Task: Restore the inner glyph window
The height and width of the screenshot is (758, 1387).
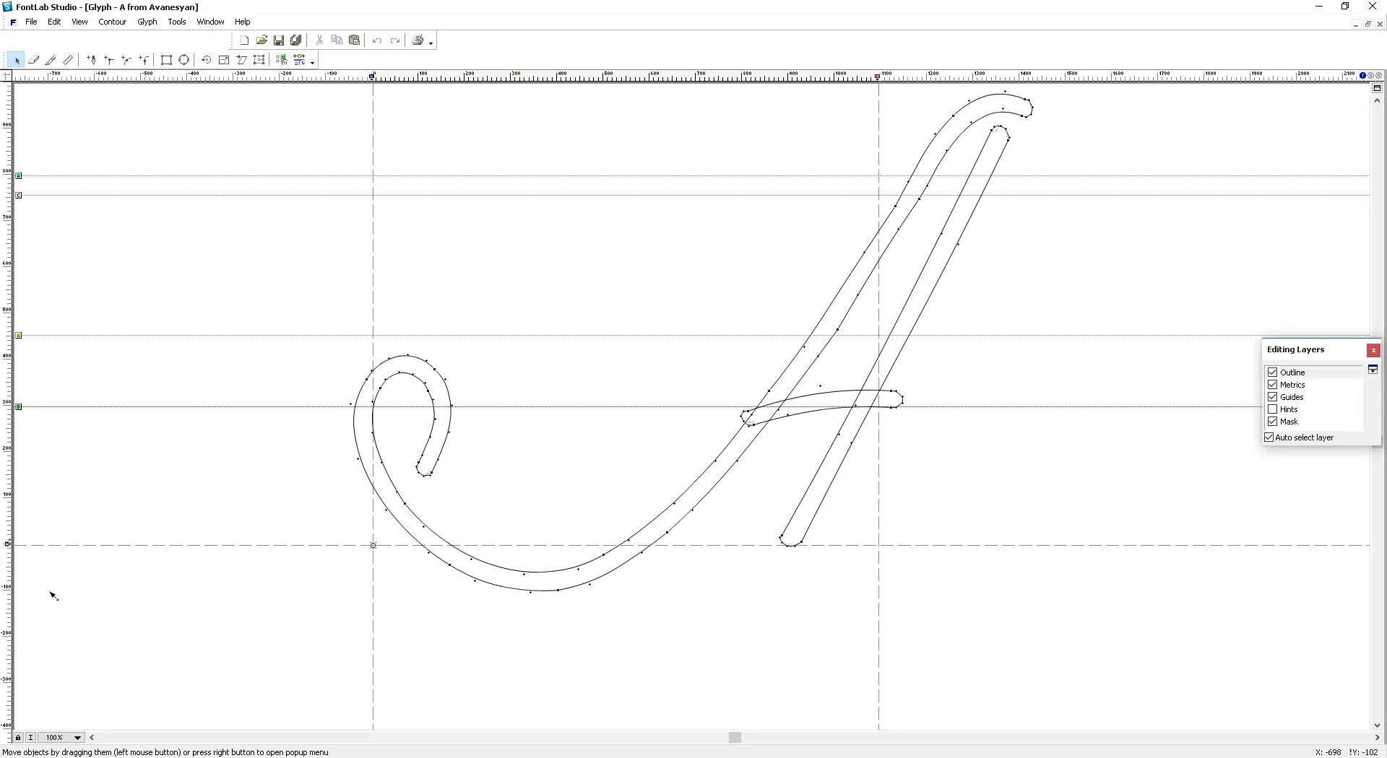Action: click(1367, 24)
